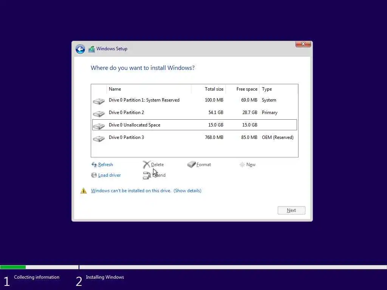The image size is (387, 290).
Task: Open the Load driver link
Action: point(109,175)
